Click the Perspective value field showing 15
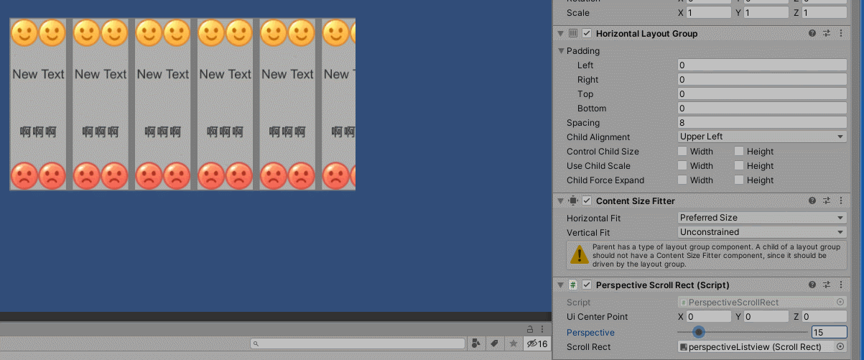 click(x=829, y=332)
